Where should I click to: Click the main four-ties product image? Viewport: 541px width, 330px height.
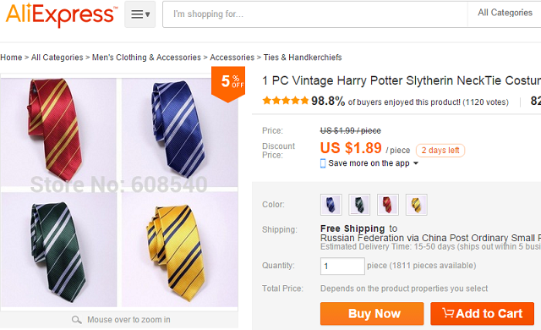point(119,192)
